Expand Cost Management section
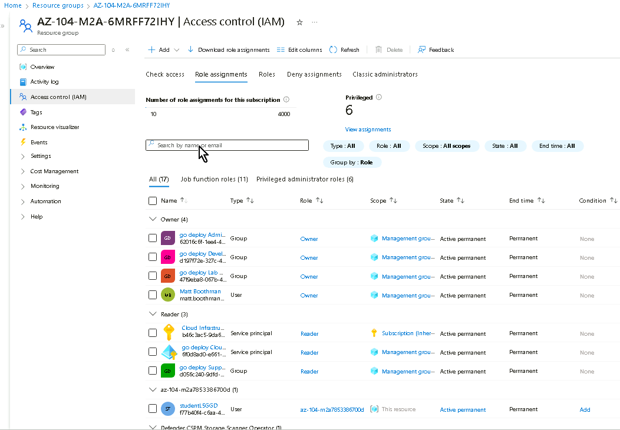 22,171
